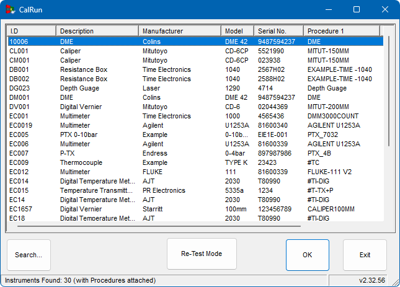Open the Search dialog
This screenshot has width=400, height=287.
click(x=29, y=255)
